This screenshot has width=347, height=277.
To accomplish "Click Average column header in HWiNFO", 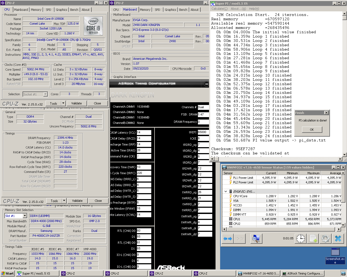I will [331, 173].
